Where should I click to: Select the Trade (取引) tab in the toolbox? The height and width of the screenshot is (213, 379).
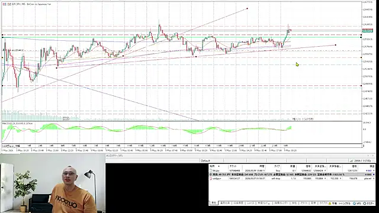213,204
